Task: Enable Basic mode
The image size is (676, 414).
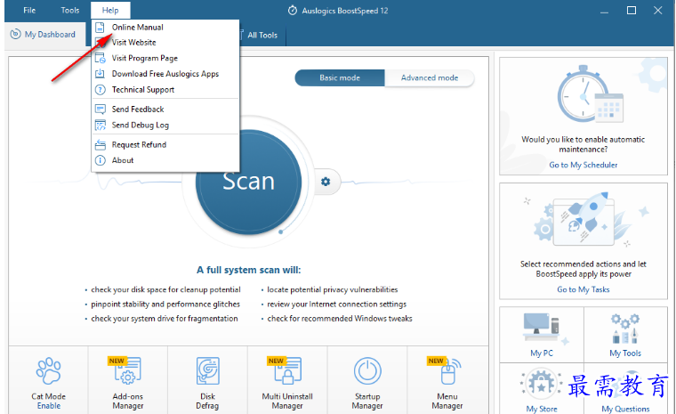Action: coord(339,78)
